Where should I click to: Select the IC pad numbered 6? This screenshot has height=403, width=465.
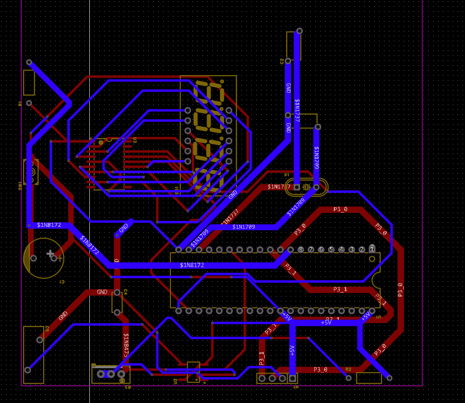(321, 250)
